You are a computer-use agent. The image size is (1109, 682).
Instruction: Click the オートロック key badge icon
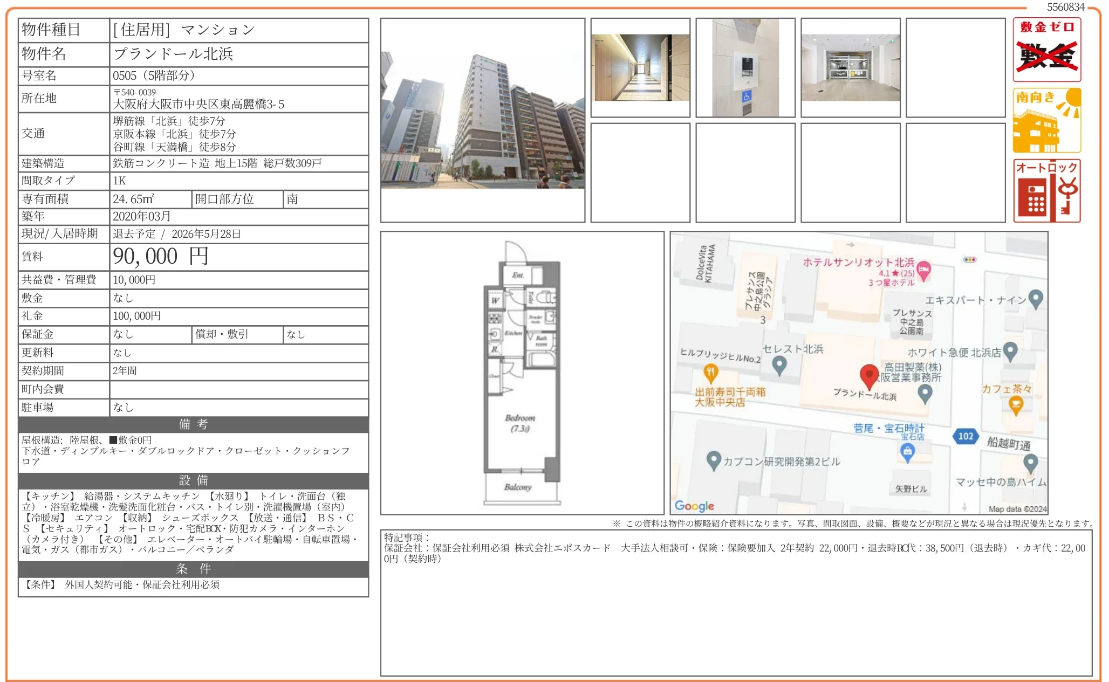[1046, 191]
